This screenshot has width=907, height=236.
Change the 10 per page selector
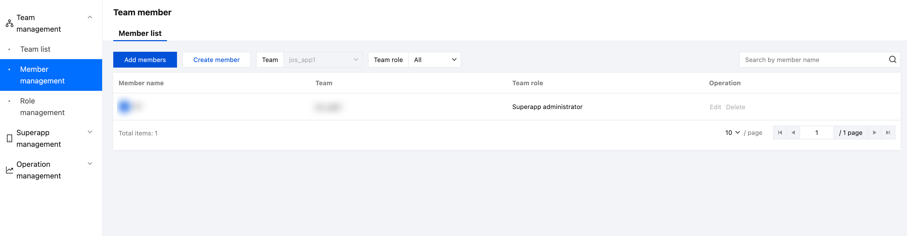[x=732, y=133]
